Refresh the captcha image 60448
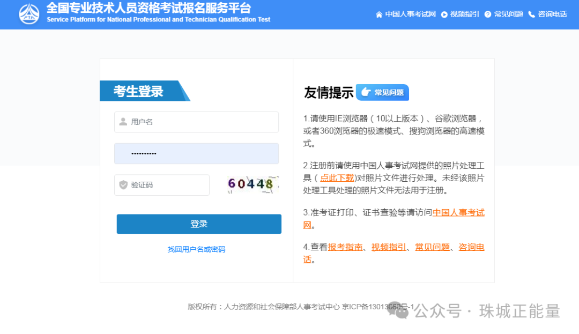 click(253, 184)
